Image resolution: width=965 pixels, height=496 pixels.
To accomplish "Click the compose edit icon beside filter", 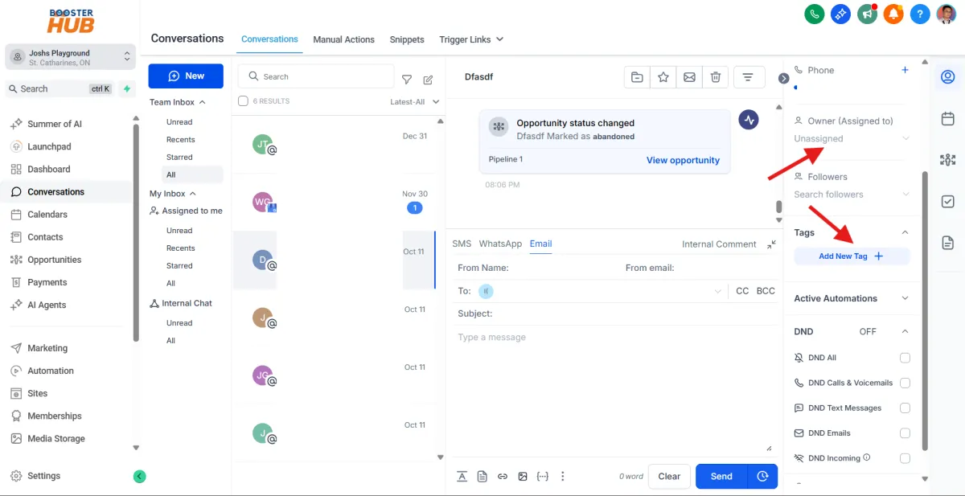I will [428, 79].
